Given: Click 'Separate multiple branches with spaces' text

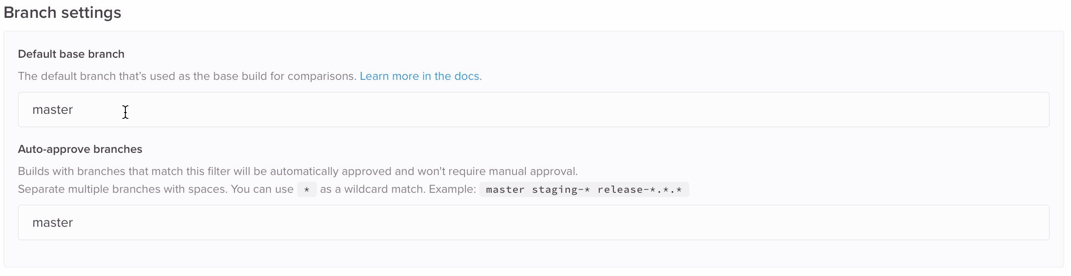Looking at the screenshot, I should click(122, 189).
